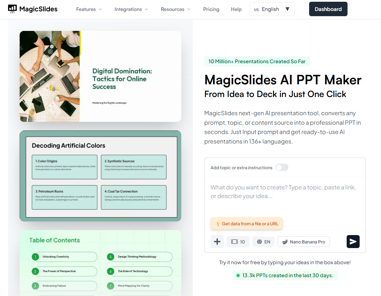Click The Power of Perspective item
Viewport: 381px width, 296px height.
click(x=64, y=271)
